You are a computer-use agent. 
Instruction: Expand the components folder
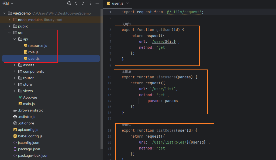pyautogui.click(x=15, y=72)
